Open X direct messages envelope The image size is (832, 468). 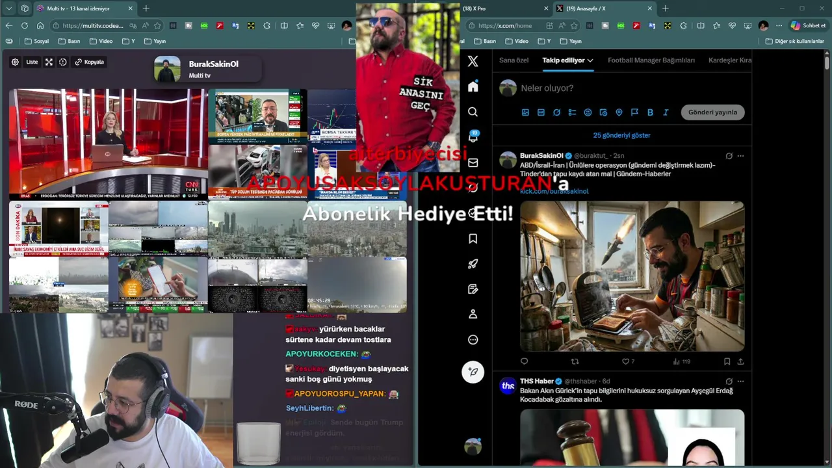(x=473, y=162)
